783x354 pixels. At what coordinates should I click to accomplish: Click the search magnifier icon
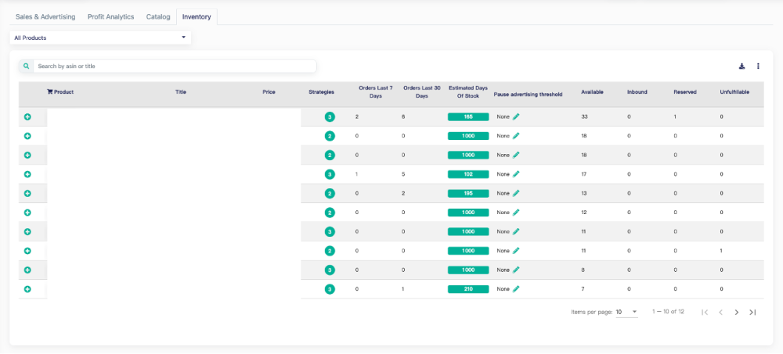tap(26, 66)
